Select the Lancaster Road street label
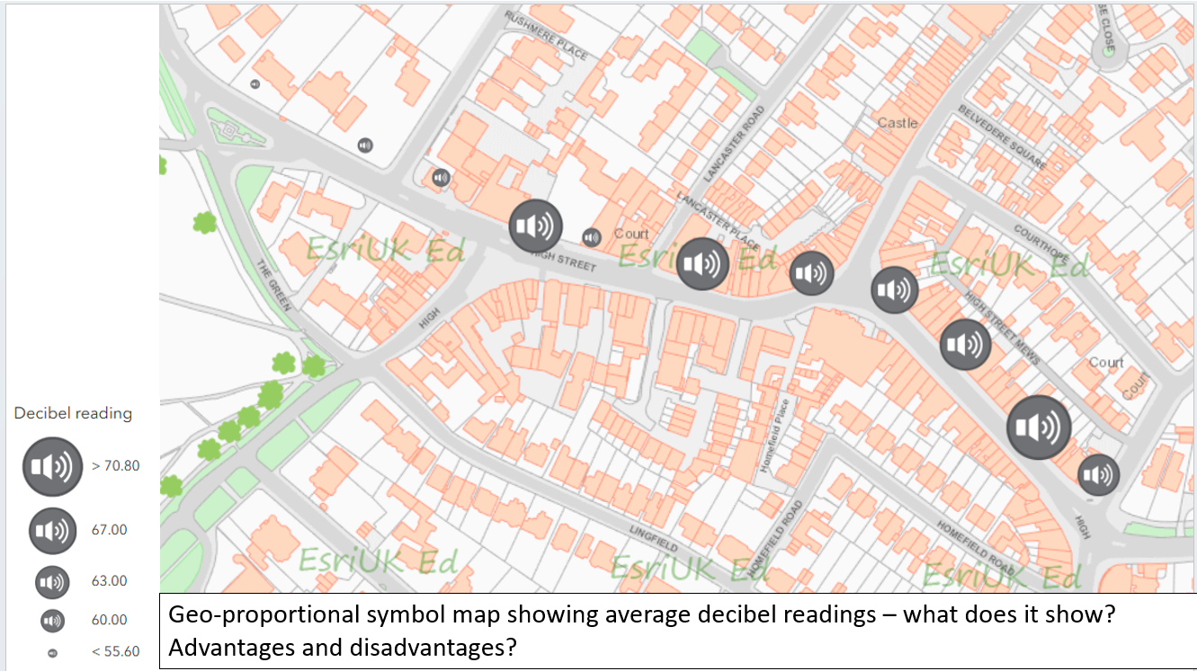The height and width of the screenshot is (671, 1197). (x=735, y=144)
